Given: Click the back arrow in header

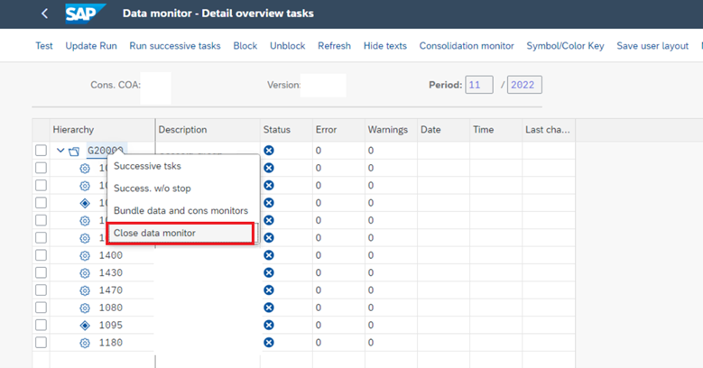Looking at the screenshot, I should coord(44,14).
